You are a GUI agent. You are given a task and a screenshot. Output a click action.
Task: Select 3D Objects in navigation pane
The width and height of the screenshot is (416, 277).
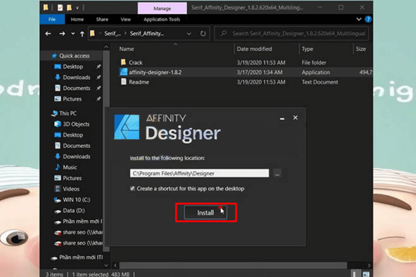coord(76,124)
